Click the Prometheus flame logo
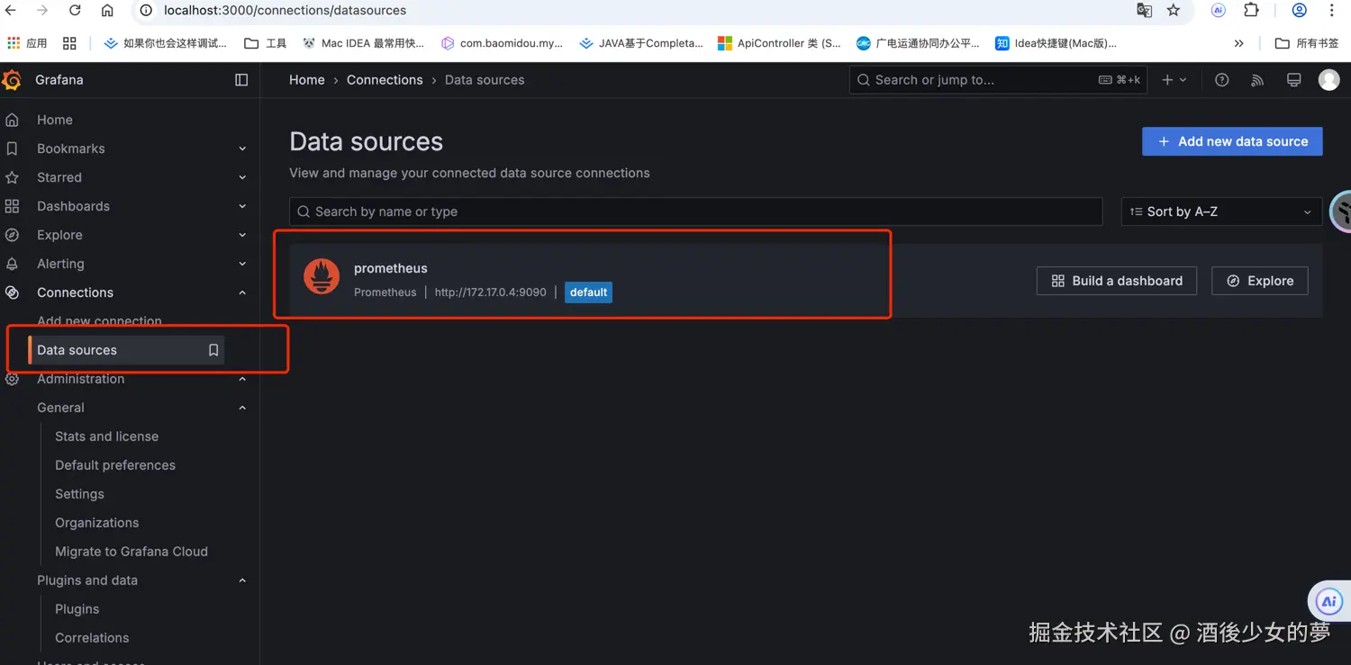The image size is (1351, 665). click(x=322, y=276)
